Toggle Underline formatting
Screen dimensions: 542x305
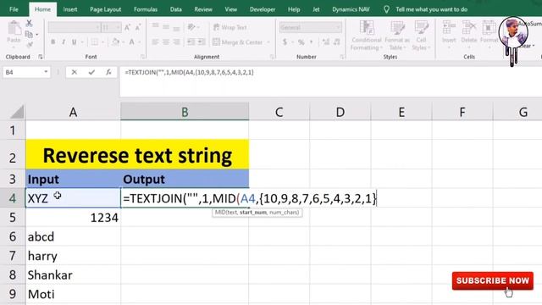(x=74, y=42)
